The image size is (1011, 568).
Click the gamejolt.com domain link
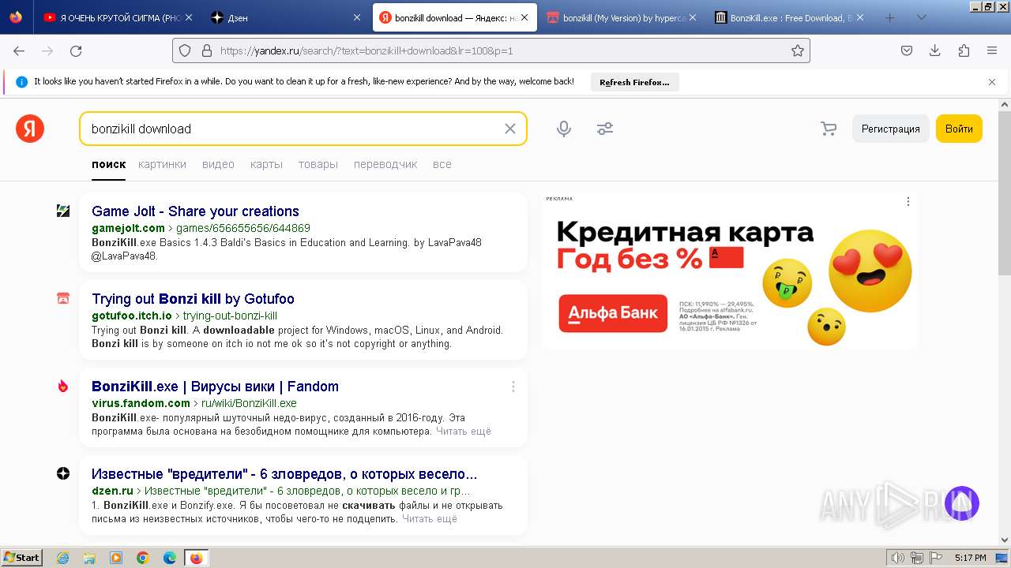[128, 228]
